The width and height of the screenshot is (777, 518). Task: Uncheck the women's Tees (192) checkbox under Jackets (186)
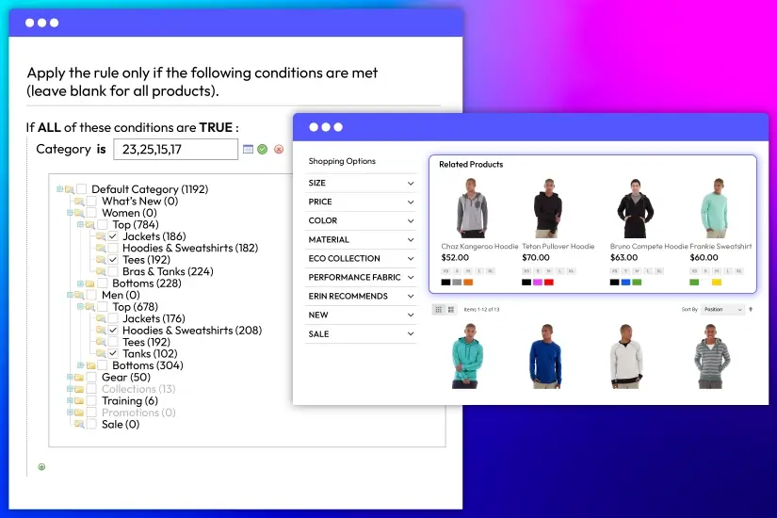point(113,260)
